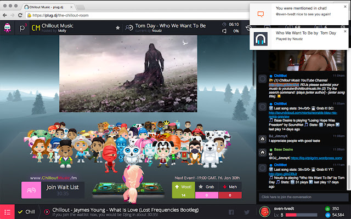Click DJ_JimmyK chat avatar icon
The image size is (351, 219).
263,139
